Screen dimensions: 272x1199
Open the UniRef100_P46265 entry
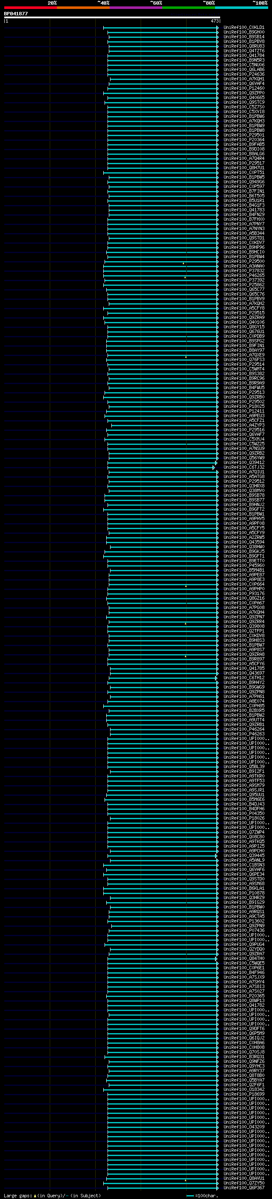[x=244, y=276]
